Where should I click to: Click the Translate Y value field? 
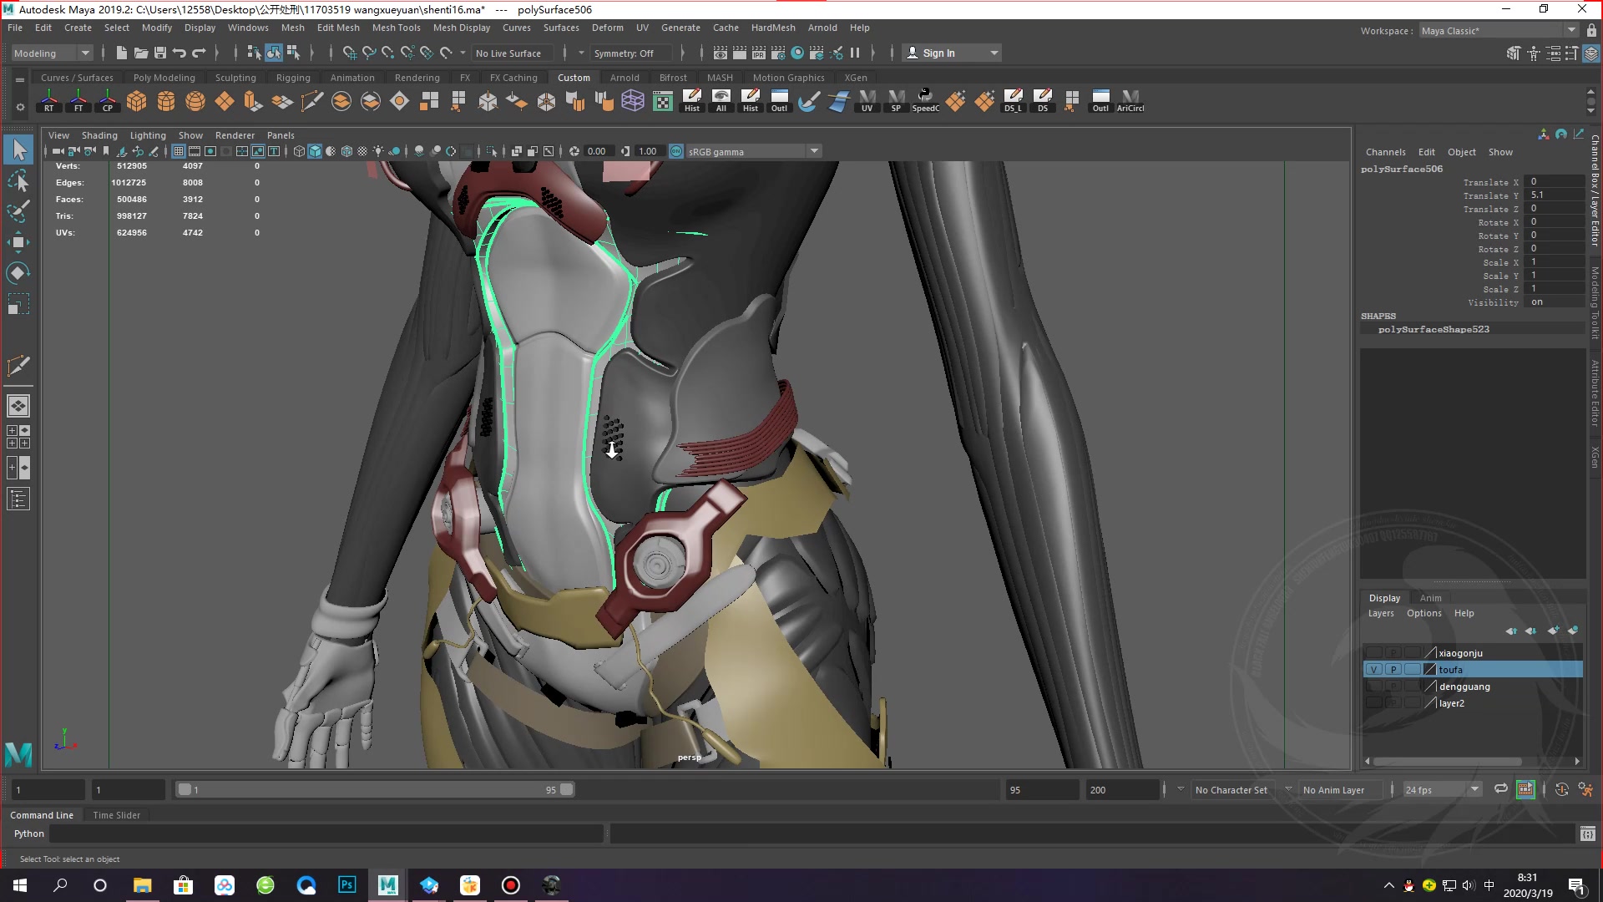[1553, 195]
